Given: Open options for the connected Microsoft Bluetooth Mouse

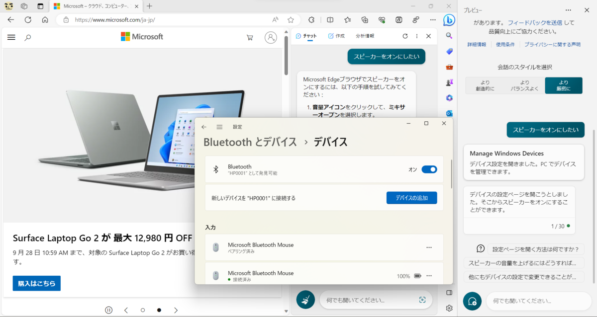Looking at the screenshot, I should (429, 276).
